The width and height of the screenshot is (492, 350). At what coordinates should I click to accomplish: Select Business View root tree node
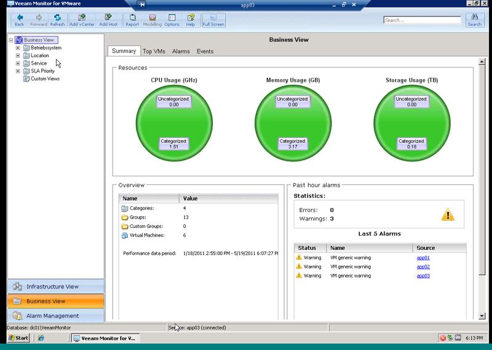click(x=36, y=40)
